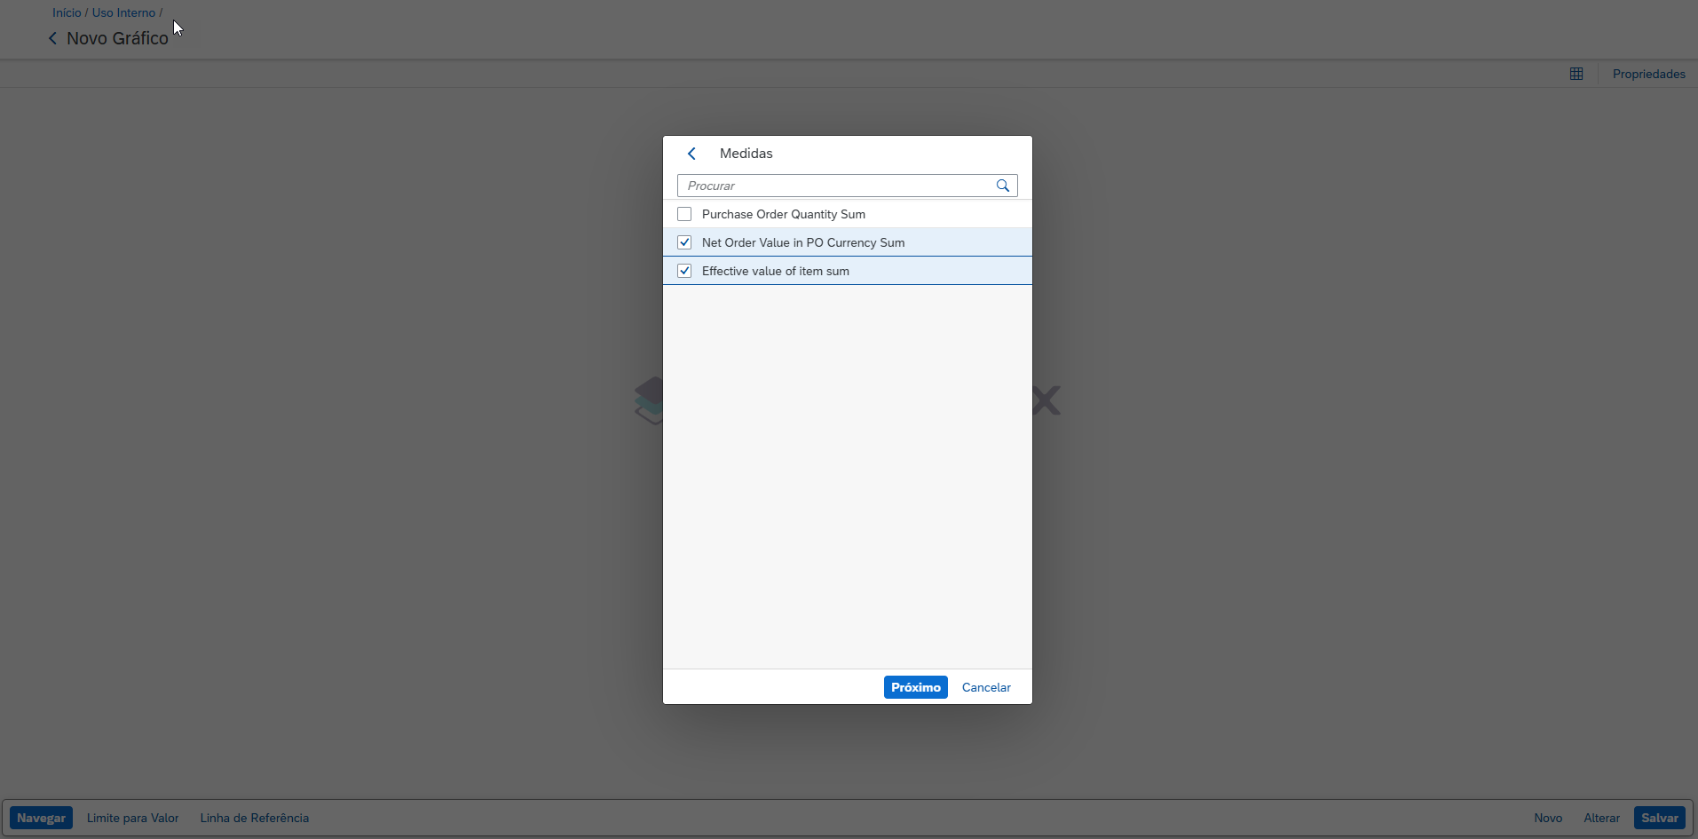The width and height of the screenshot is (1698, 839).
Task: Click the Novo button in footer
Action: point(1547,818)
